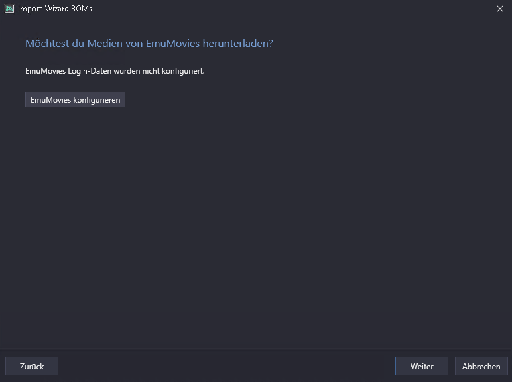Click the word "Möchtest" in the heading
The width and height of the screenshot is (512, 382).
[46, 44]
